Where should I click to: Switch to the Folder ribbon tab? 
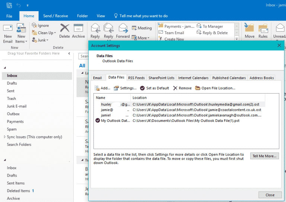[x=82, y=16]
